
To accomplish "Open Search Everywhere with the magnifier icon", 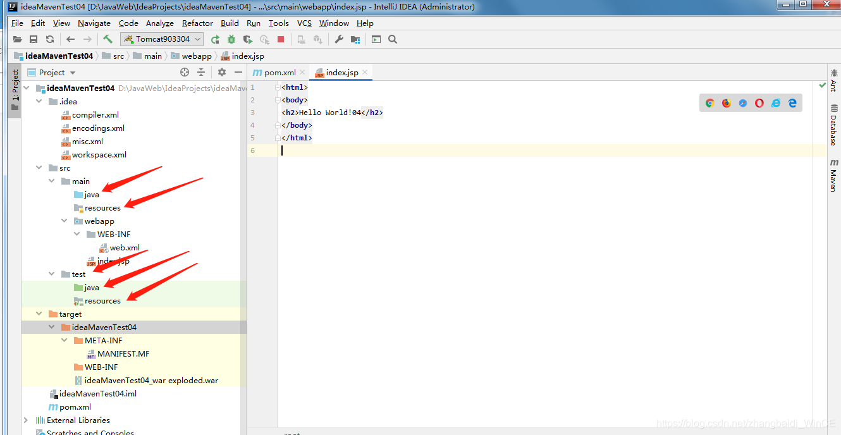I will coord(393,39).
